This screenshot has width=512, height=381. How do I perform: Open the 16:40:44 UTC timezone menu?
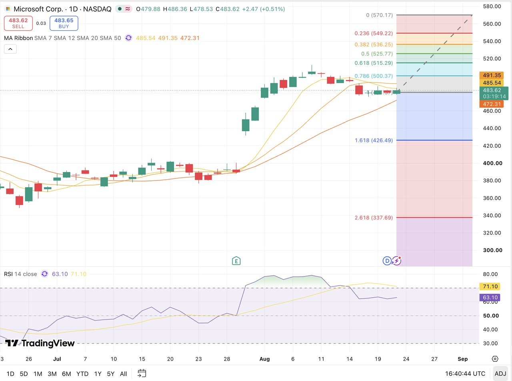pyautogui.click(x=465, y=374)
